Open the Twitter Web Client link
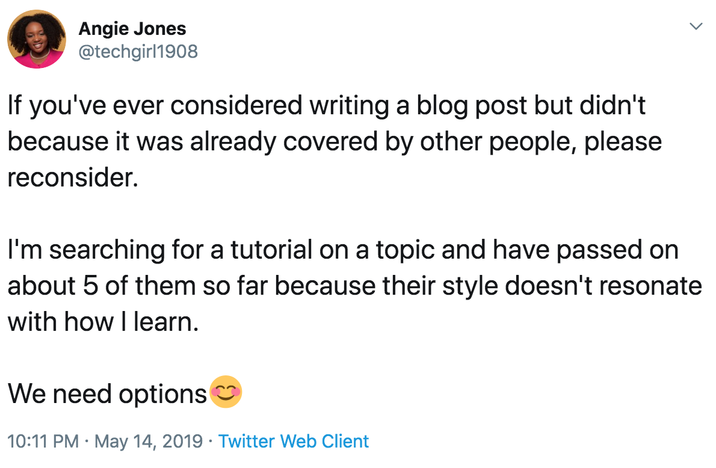 click(x=294, y=441)
